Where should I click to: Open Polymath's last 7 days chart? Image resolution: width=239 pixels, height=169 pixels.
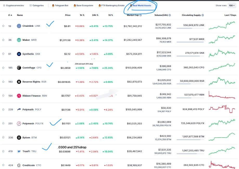click(222, 109)
